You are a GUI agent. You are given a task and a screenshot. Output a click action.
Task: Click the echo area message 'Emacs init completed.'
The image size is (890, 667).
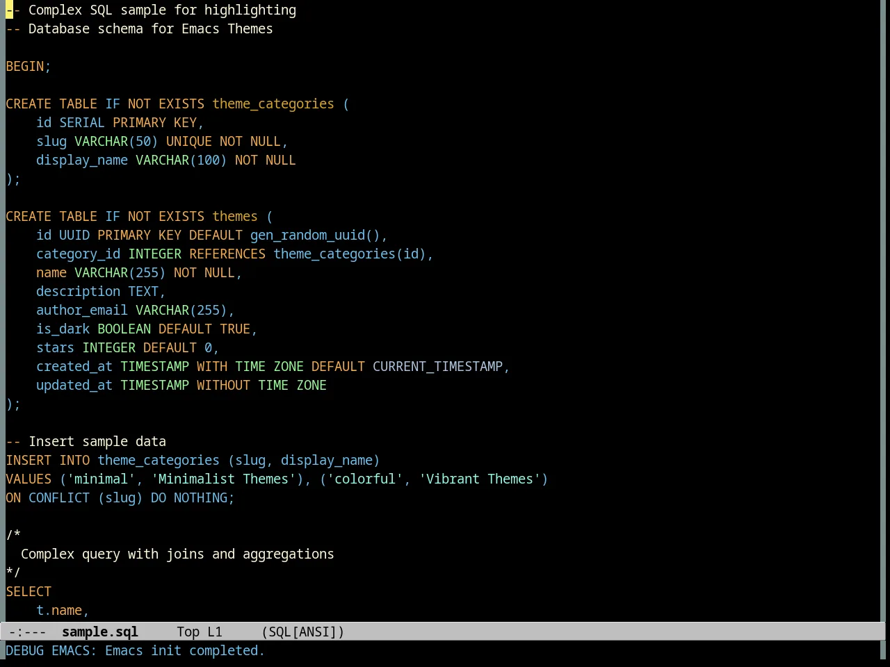(185, 650)
